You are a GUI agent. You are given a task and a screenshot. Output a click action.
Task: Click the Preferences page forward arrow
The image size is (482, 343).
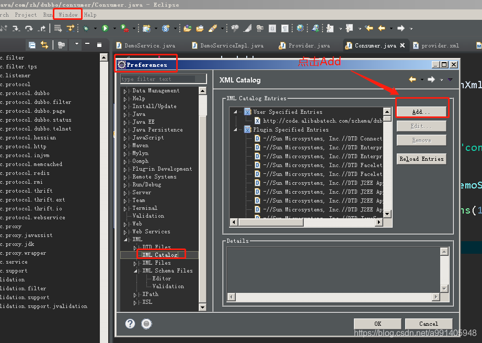pyautogui.click(x=431, y=79)
